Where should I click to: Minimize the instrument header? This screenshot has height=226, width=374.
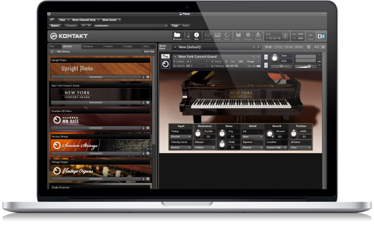[x=320, y=58]
